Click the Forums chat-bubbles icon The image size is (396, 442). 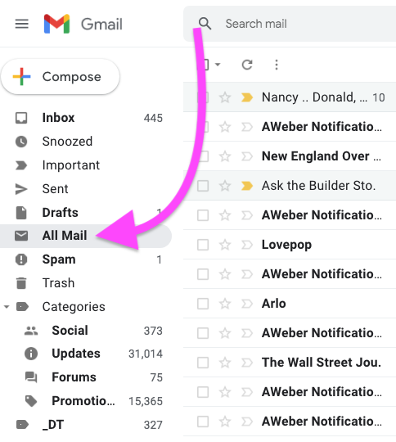coord(31,377)
